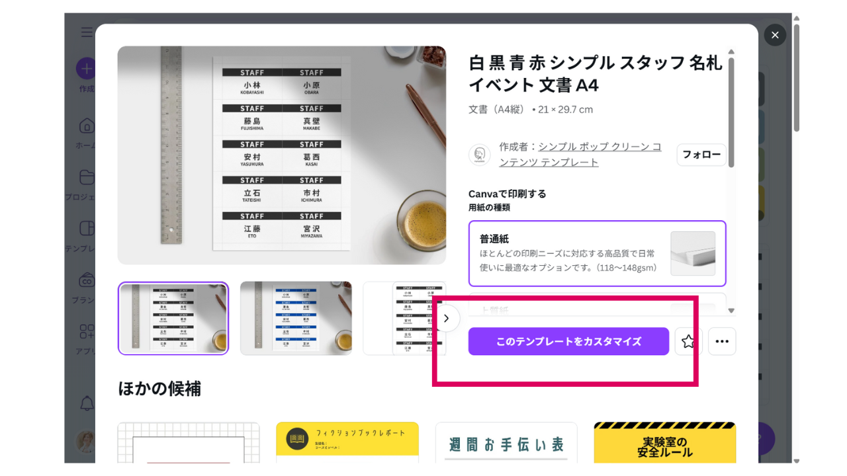Close the template preview dialog

pos(775,35)
